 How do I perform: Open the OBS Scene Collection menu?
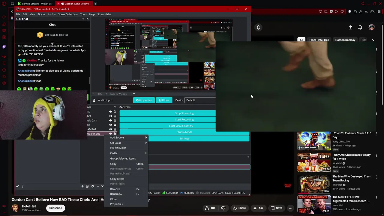[68, 14]
